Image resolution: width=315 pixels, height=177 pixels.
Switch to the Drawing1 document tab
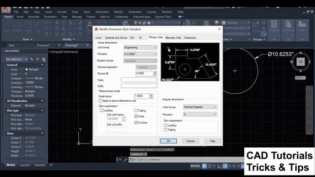click(43, 45)
